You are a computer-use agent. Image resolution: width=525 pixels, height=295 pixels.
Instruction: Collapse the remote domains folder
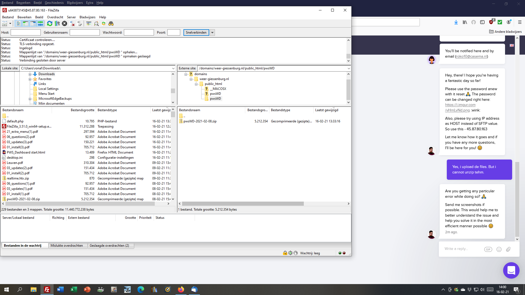[x=186, y=74]
